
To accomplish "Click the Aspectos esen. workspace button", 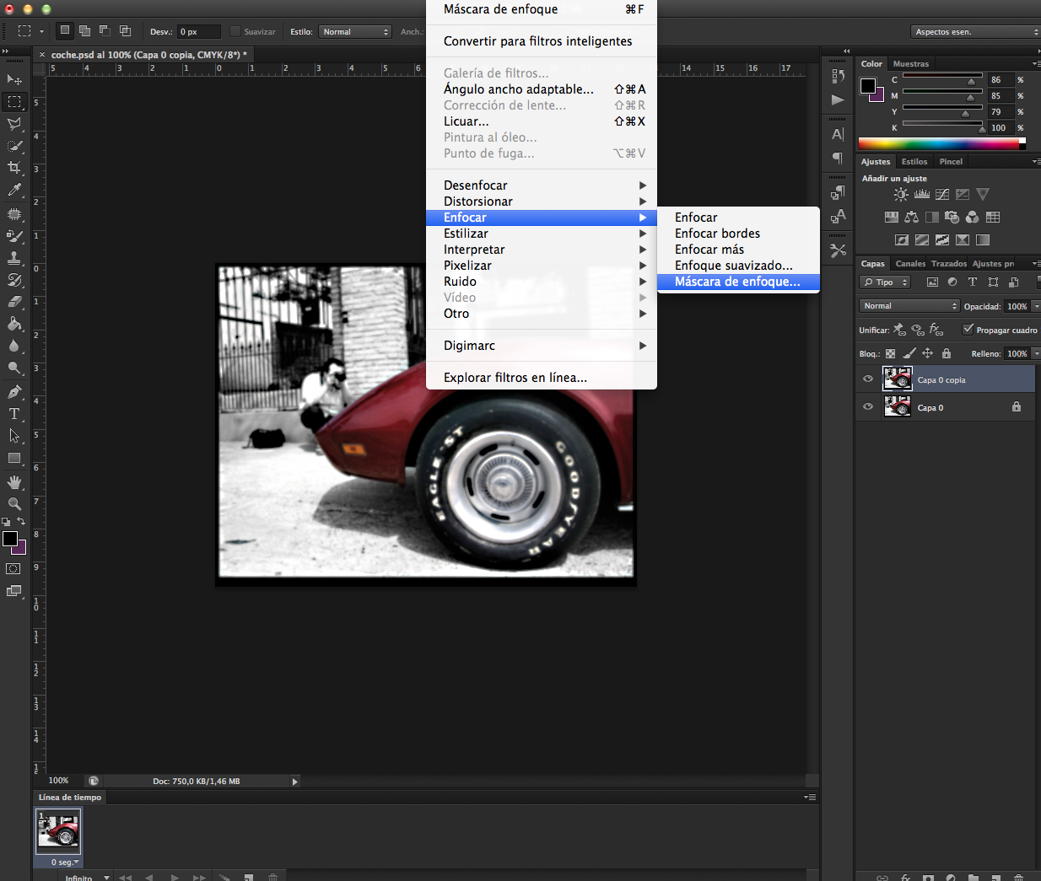I will (974, 31).
